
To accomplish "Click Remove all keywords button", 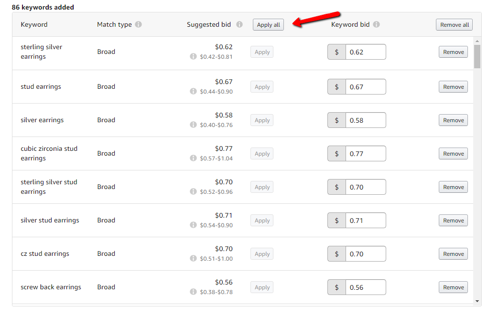I will tap(454, 25).
